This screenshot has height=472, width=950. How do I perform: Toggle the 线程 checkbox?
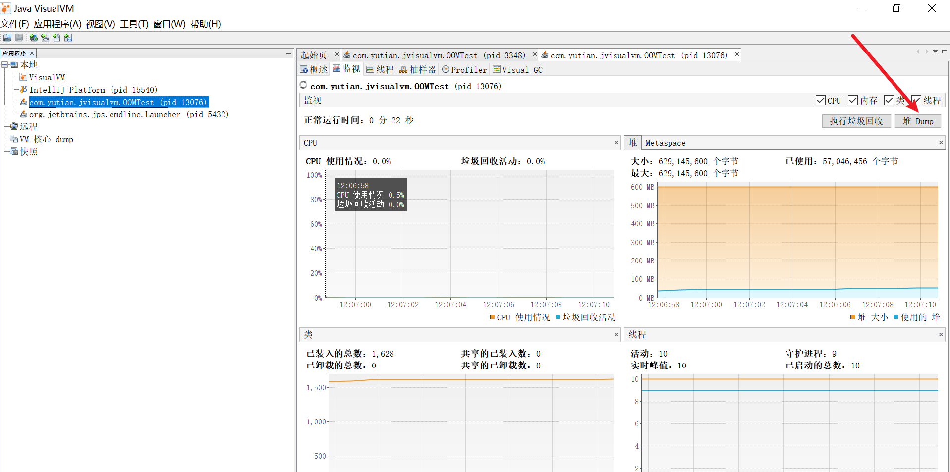[x=916, y=101]
